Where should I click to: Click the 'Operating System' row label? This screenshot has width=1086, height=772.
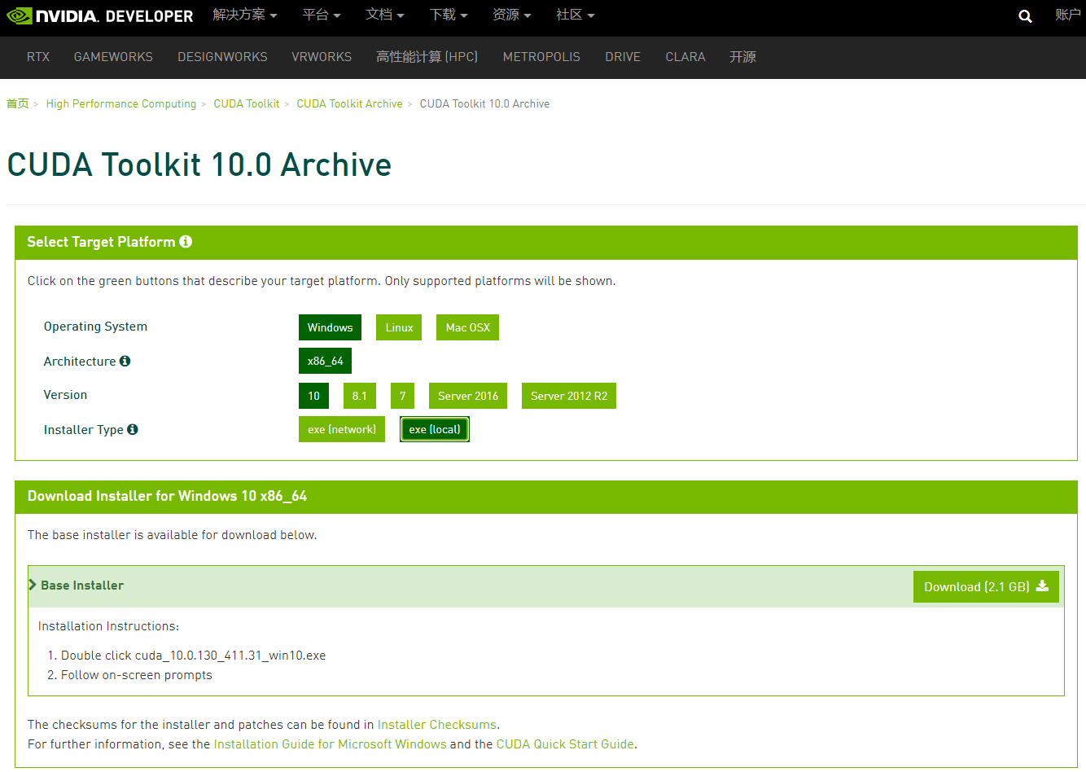pyautogui.click(x=95, y=327)
